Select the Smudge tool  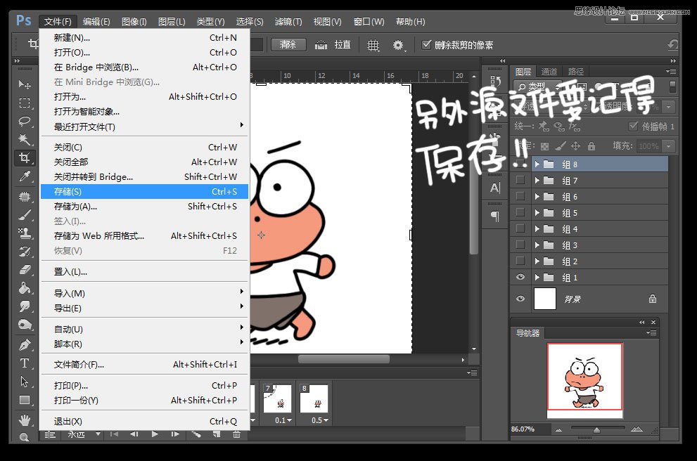pos(25,306)
